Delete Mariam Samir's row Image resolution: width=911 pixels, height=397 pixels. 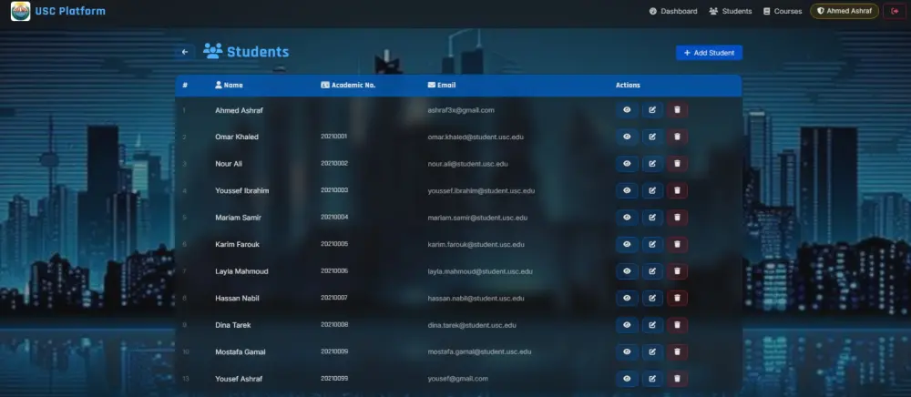point(677,218)
